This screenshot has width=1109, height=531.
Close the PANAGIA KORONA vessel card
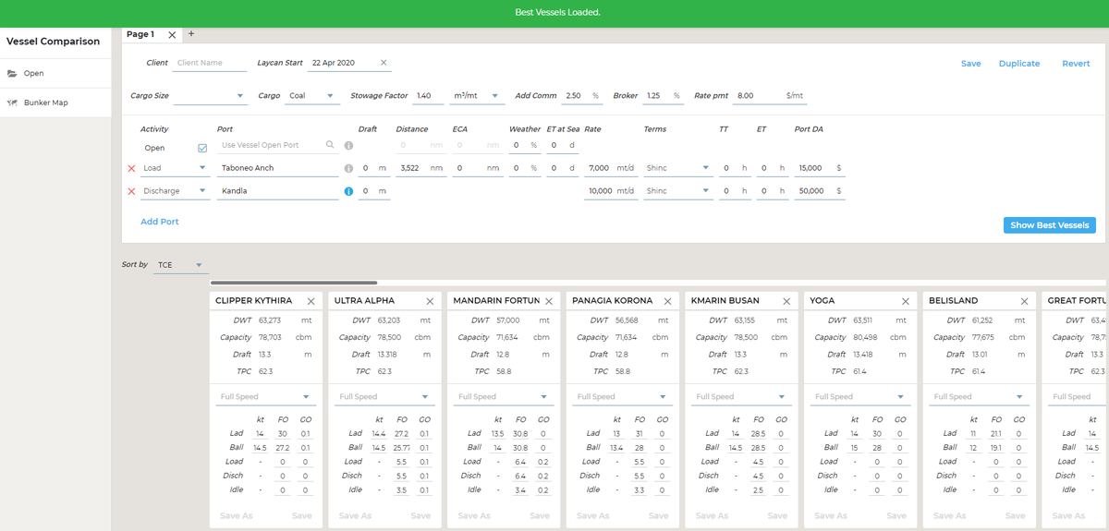pyautogui.click(x=668, y=301)
